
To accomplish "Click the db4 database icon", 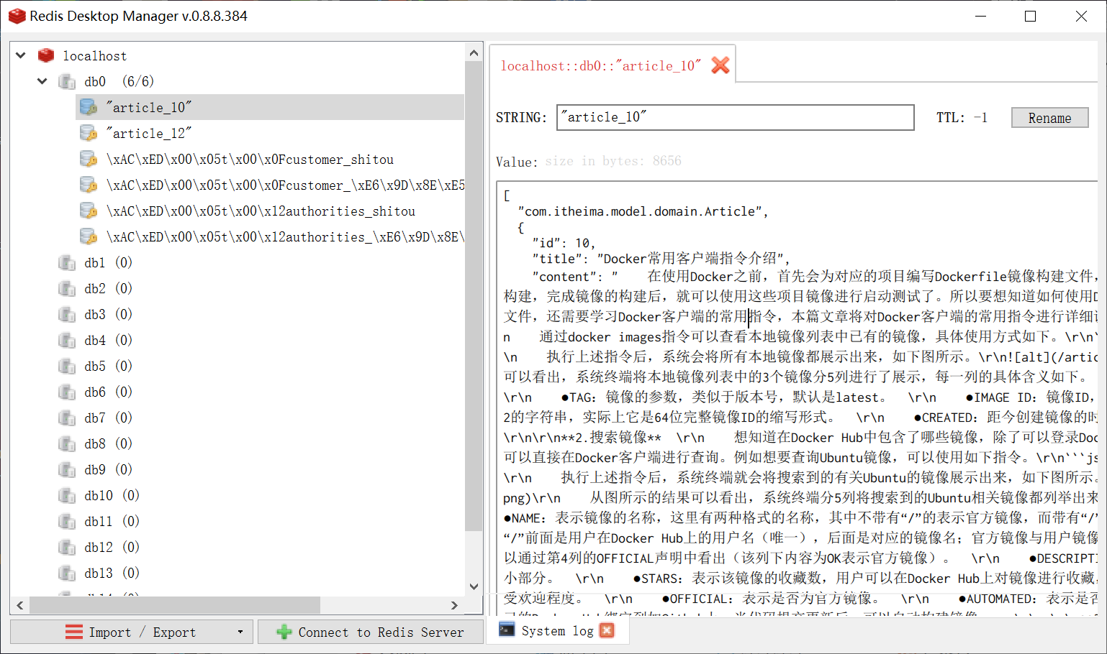I will tap(67, 340).
